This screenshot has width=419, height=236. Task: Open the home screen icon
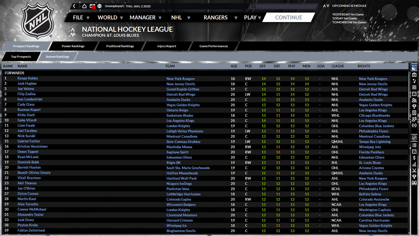84,6
